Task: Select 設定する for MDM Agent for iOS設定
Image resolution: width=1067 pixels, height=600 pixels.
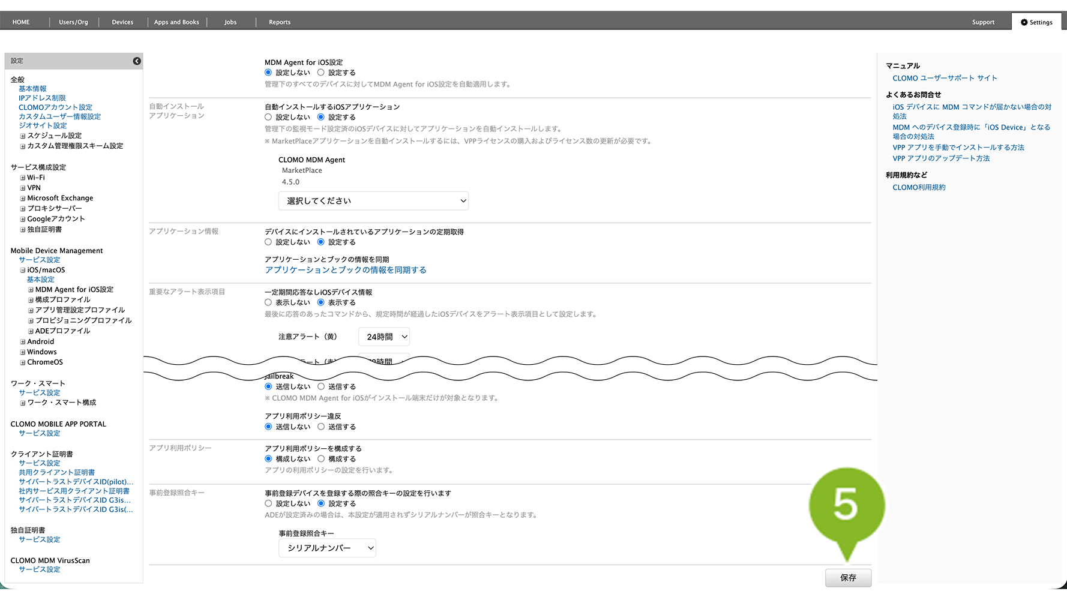Action: [321, 73]
